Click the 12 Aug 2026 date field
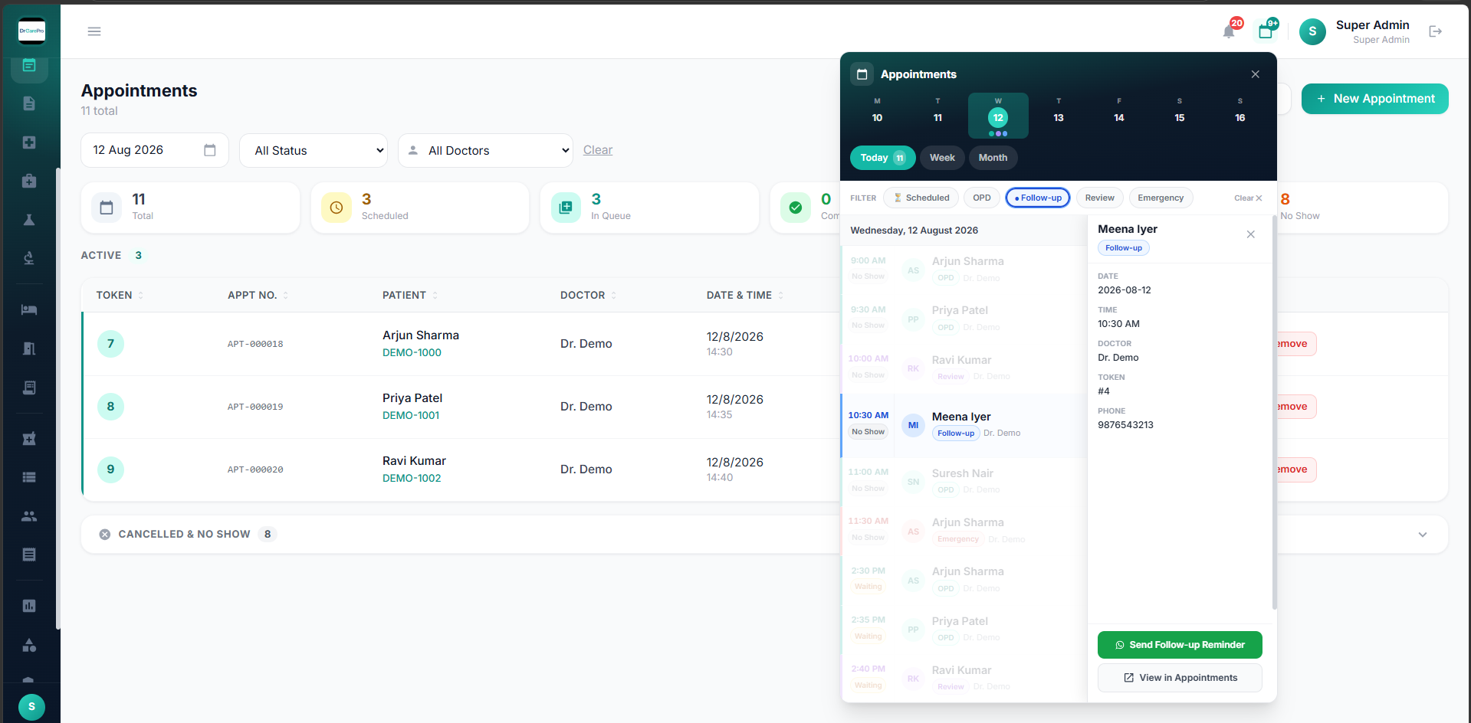The width and height of the screenshot is (1471, 723). click(x=154, y=150)
